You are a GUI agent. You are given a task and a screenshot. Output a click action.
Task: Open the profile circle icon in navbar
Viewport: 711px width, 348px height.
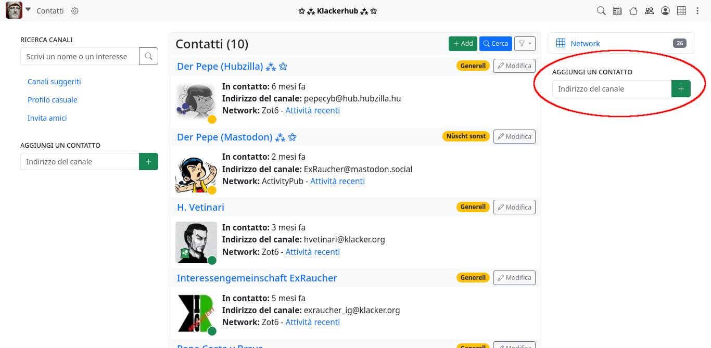pos(665,11)
